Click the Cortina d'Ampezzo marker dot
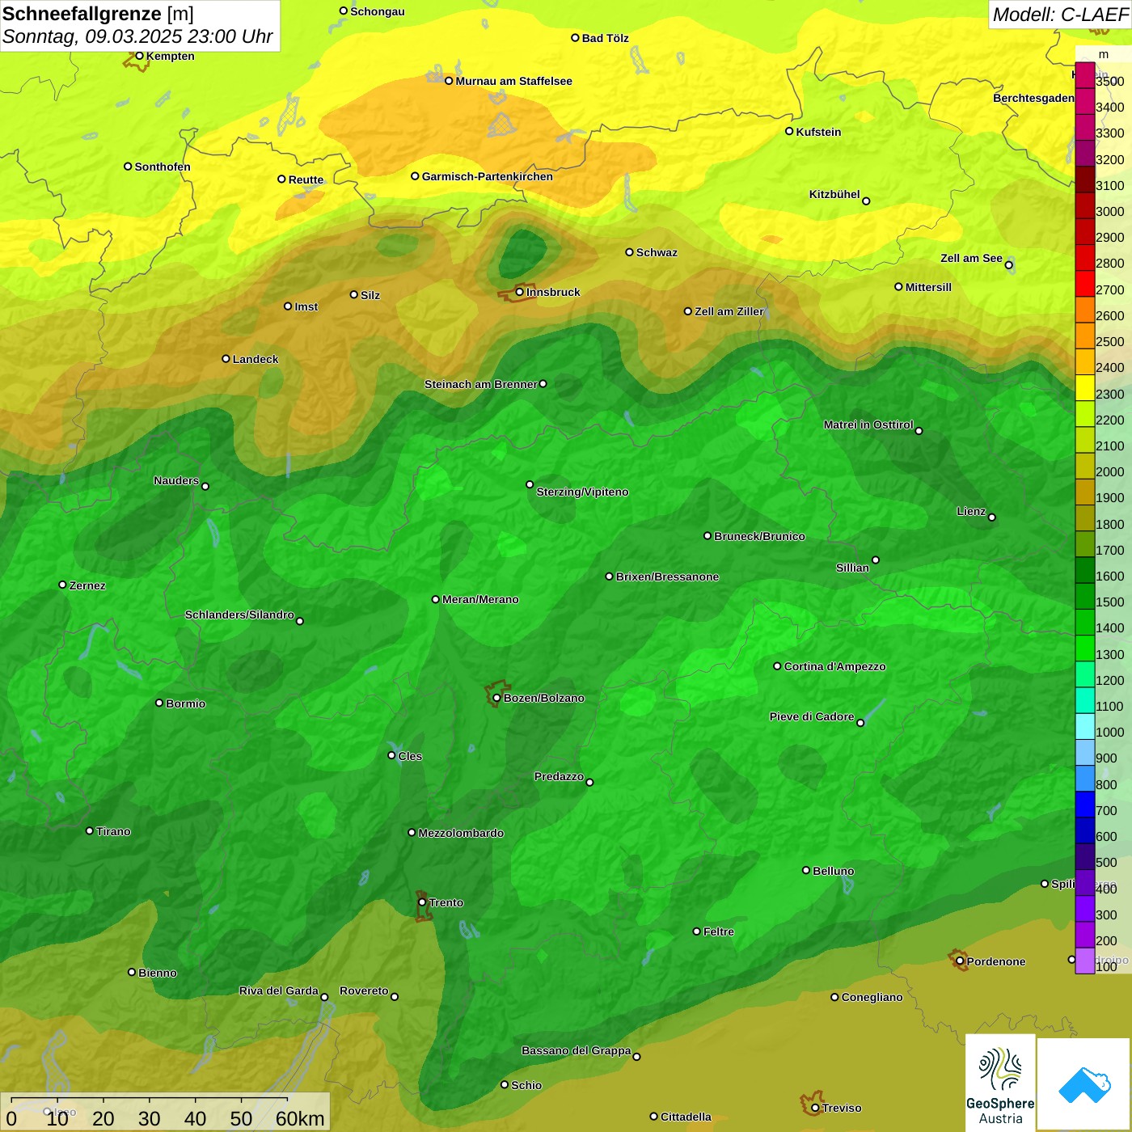The height and width of the screenshot is (1132, 1132). 777,666
